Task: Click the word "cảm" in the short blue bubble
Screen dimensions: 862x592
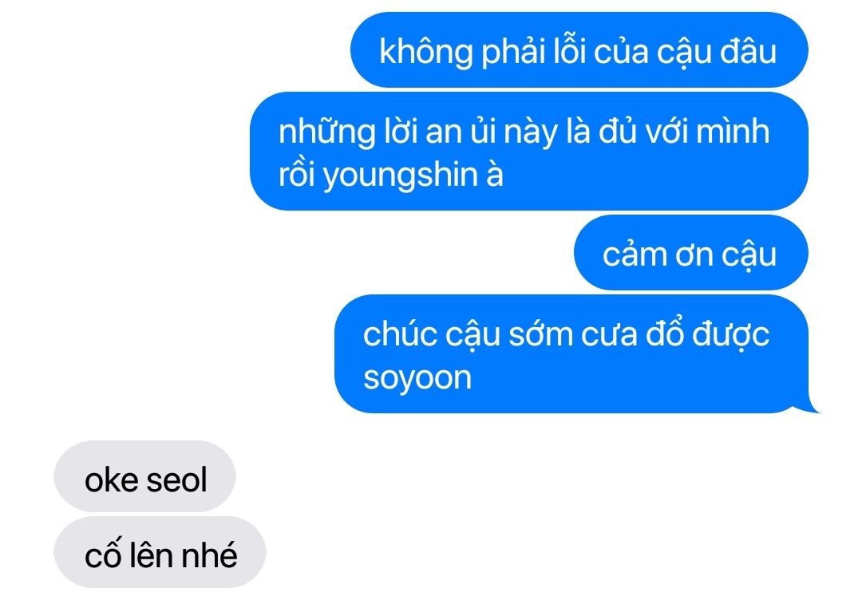Action: (634, 255)
